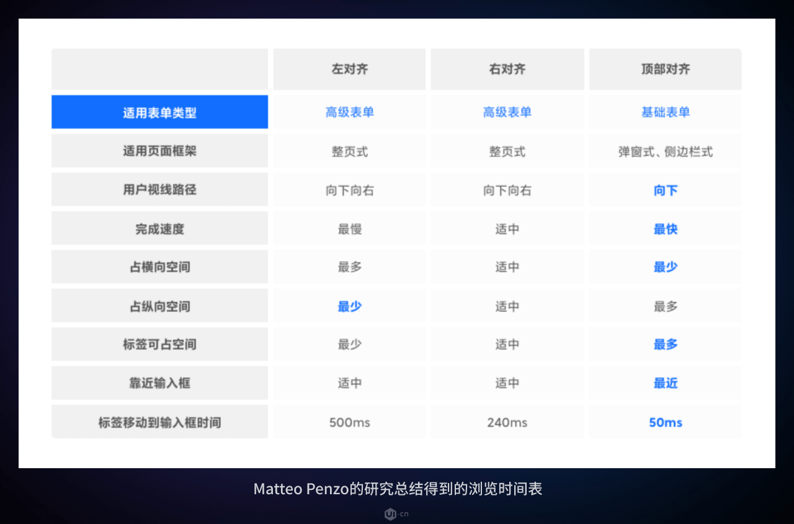This screenshot has width=794, height=524.
Task: Click the blue 最近 cell
Action: pyautogui.click(x=666, y=383)
